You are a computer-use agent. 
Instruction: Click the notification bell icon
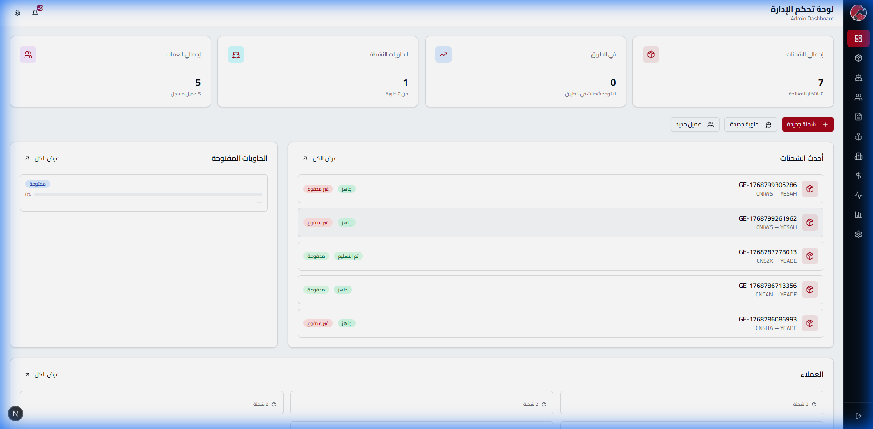tap(35, 13)
